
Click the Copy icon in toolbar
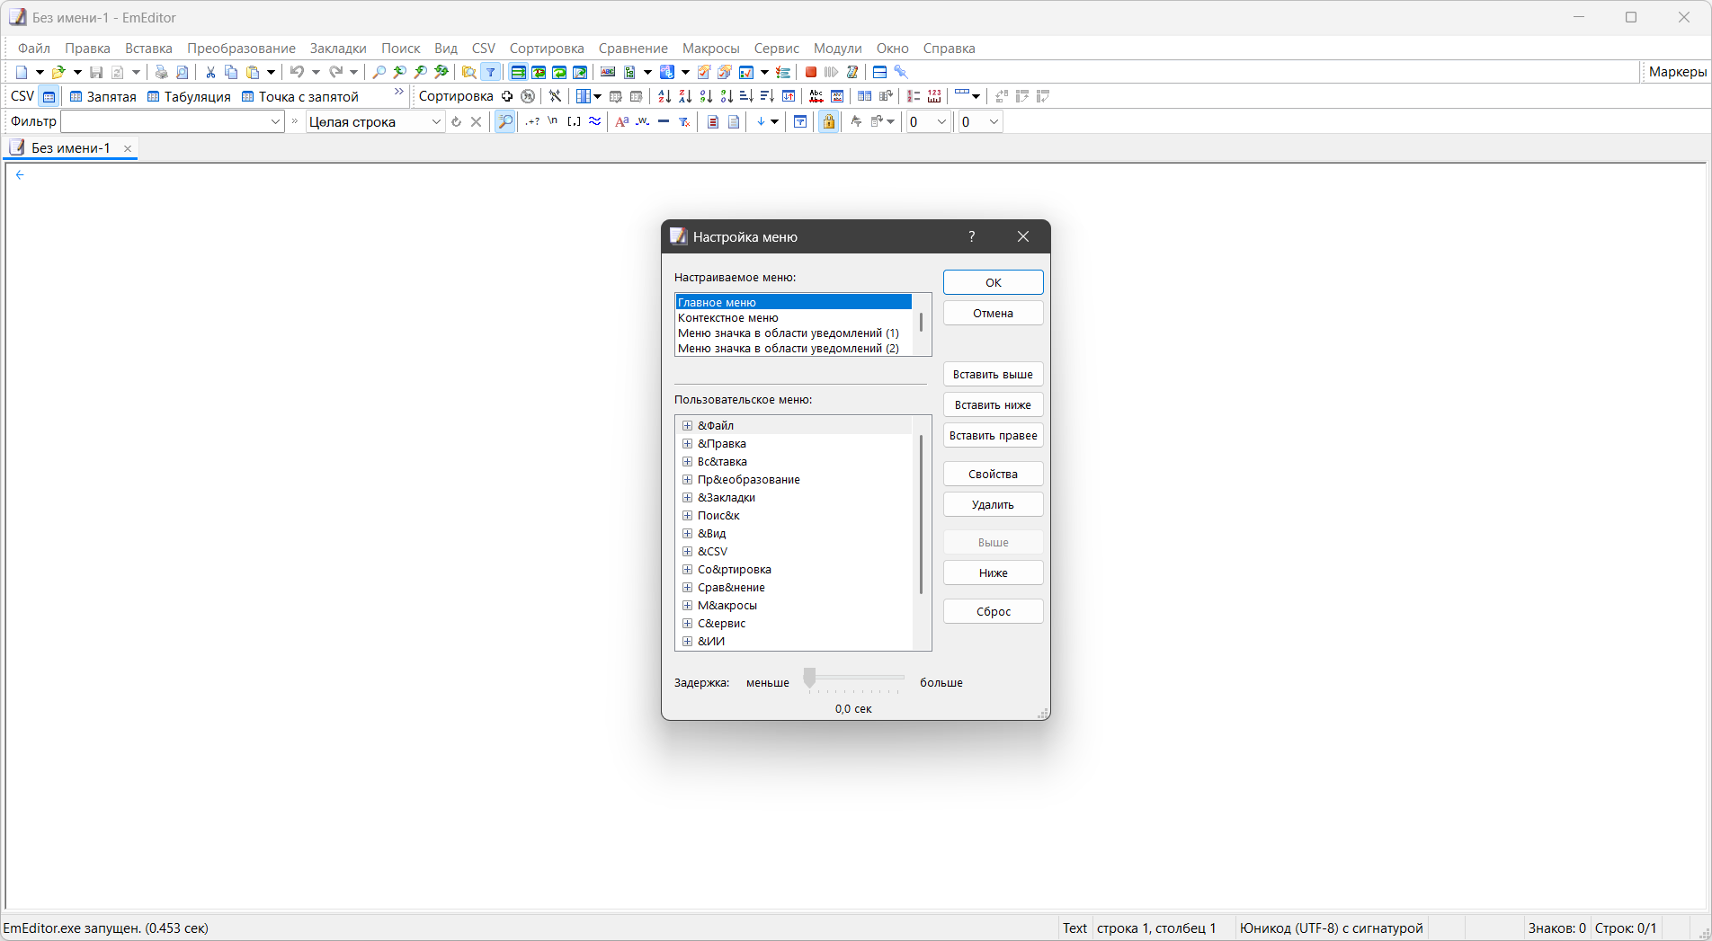[x=231, y=72]
